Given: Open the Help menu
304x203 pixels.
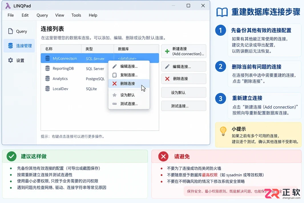Looking at the screenshot, I should (x=93, y=15).
